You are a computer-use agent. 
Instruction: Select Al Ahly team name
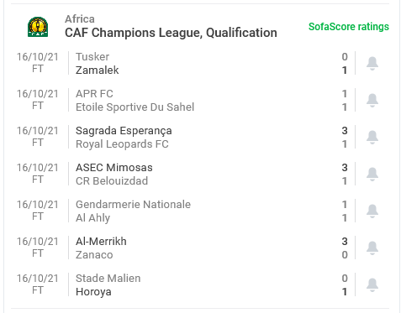pos(92,218)
